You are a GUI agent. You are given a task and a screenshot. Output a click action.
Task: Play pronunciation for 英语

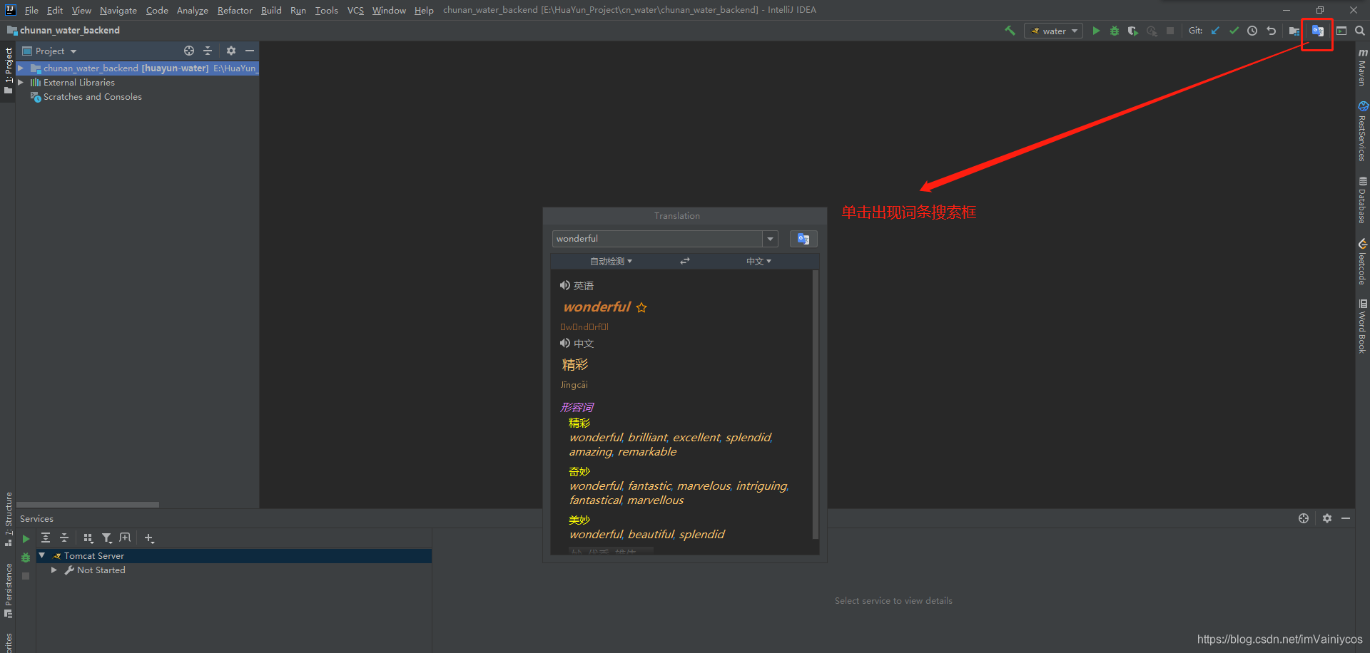click(x=565, y=285)
